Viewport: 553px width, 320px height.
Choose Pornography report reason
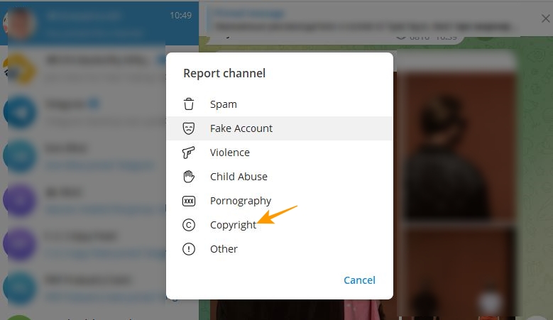279,201
